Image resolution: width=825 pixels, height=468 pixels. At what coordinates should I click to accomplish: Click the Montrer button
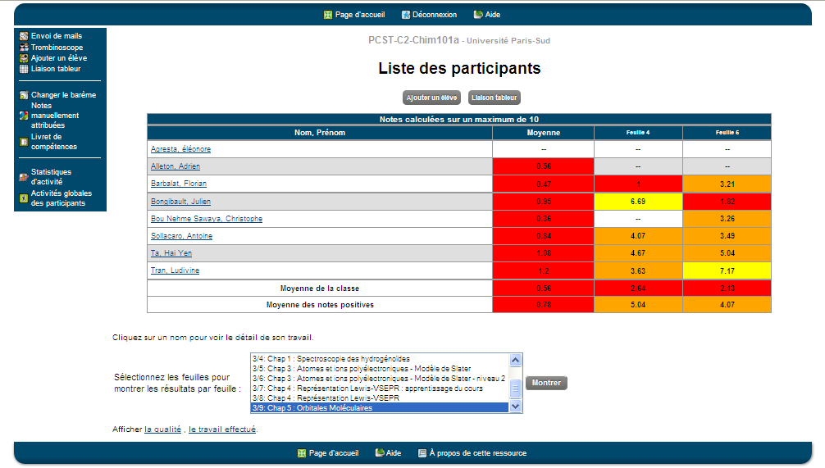[547, 383]
